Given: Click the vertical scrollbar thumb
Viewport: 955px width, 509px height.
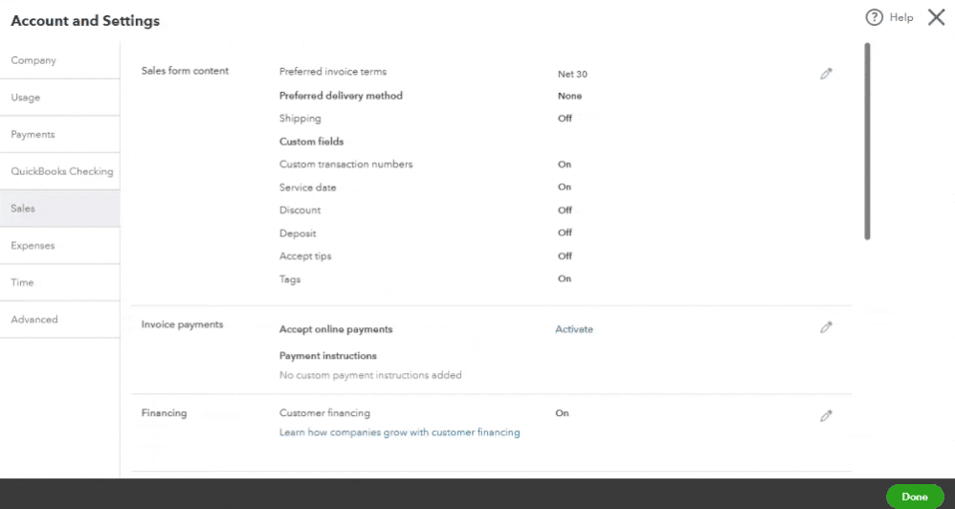Looking at the screenshot, I should point(867,141).
